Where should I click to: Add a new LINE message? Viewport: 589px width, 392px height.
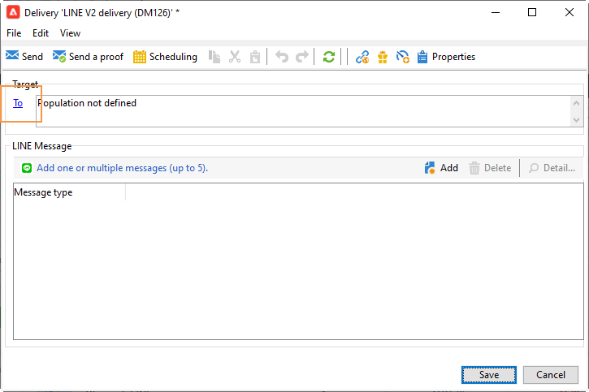click(441, 168)
